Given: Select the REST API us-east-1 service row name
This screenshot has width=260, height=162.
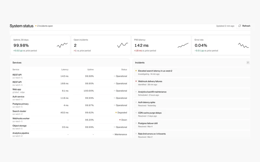Looking at the screenshot, I should pos(17,75).
